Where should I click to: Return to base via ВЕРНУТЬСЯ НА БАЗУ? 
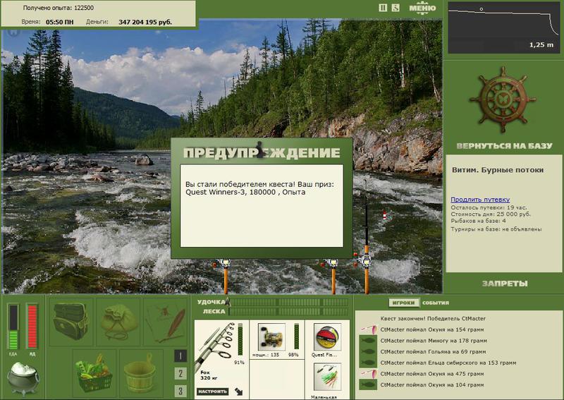504,146
